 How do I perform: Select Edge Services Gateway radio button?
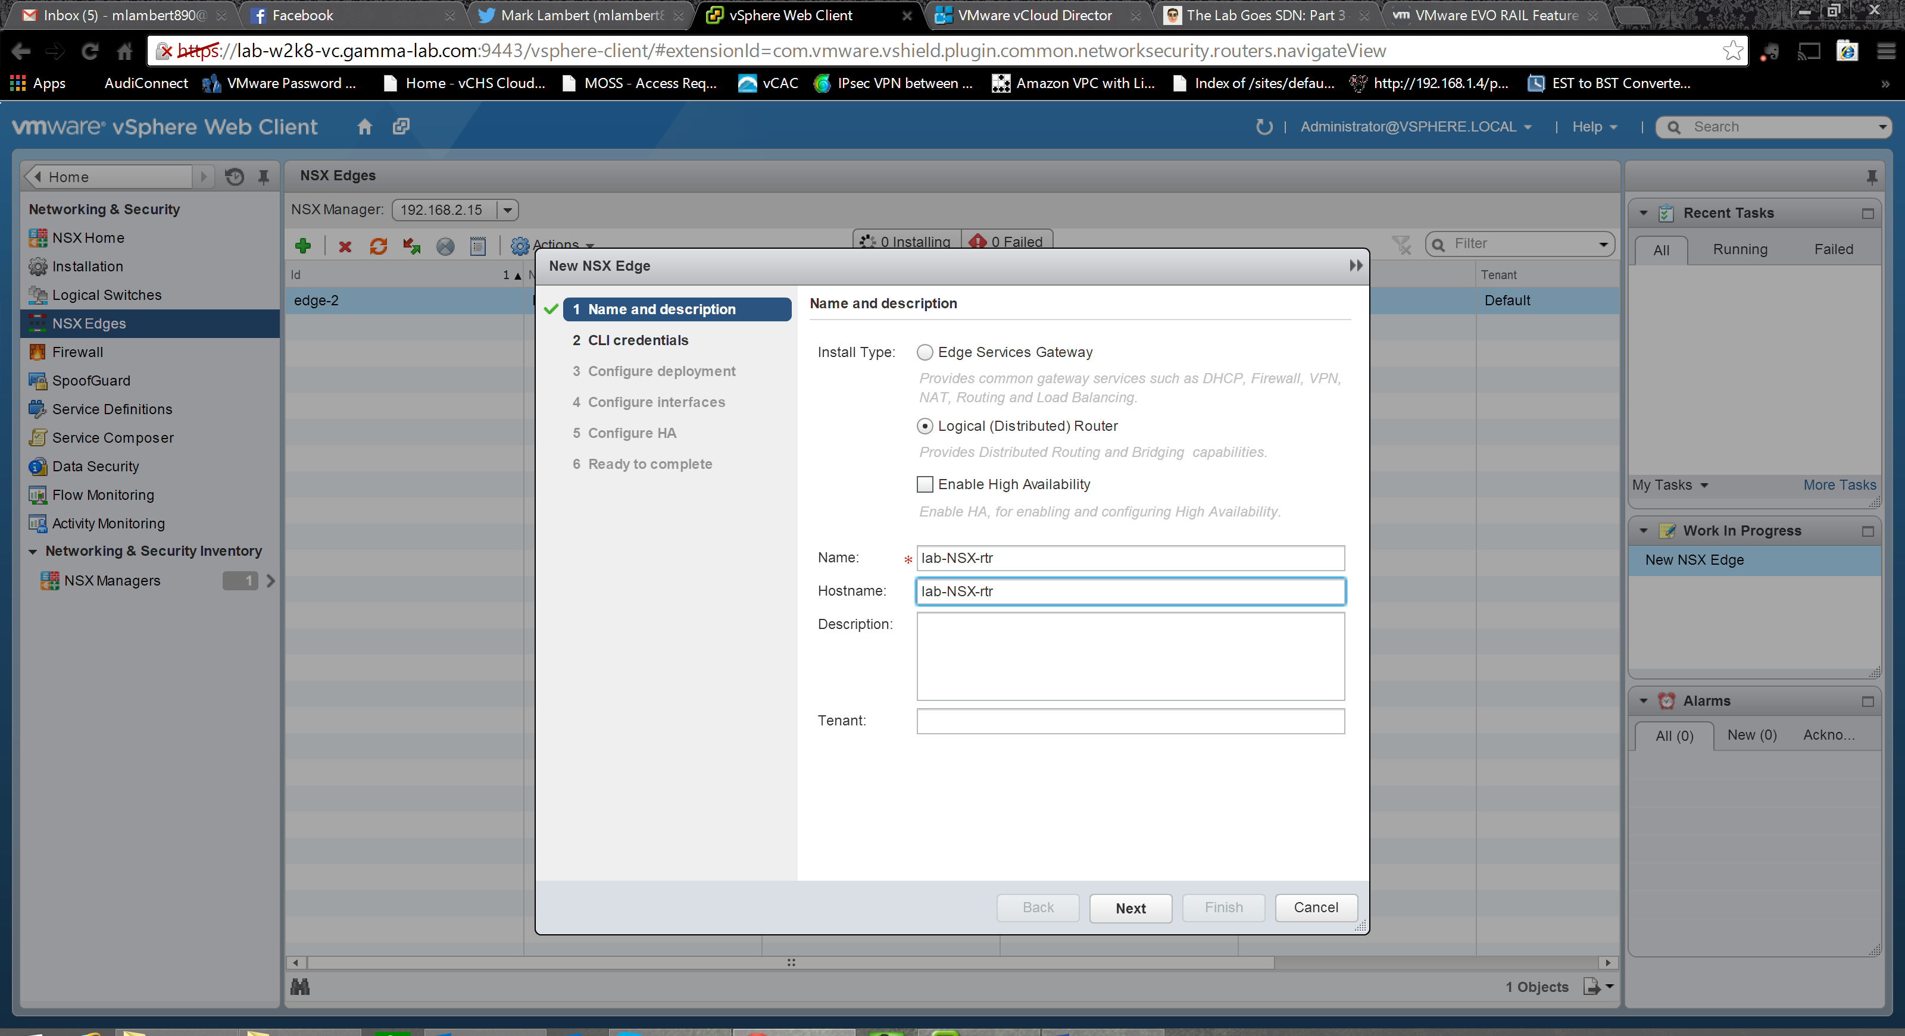[x=925, y=352]
